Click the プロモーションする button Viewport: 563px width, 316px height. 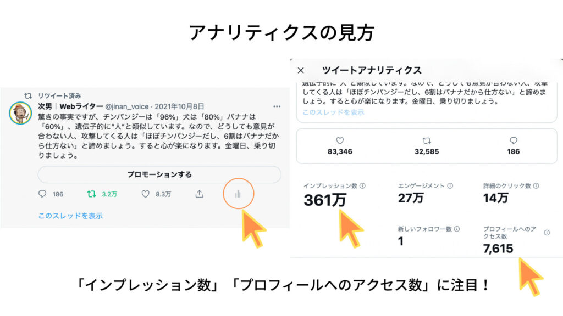[159, 174]
